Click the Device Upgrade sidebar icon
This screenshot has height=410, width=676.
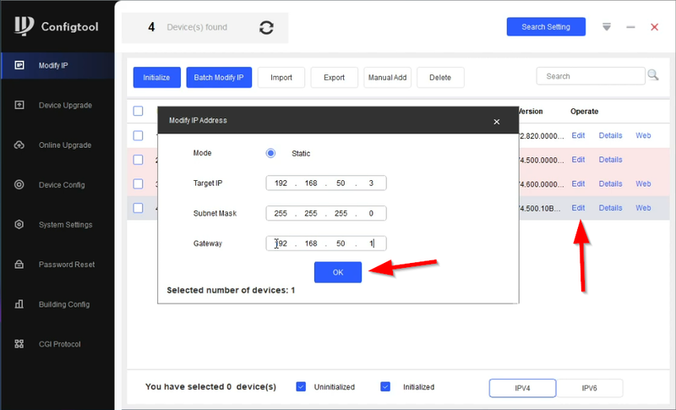click(x=19, y=105)
